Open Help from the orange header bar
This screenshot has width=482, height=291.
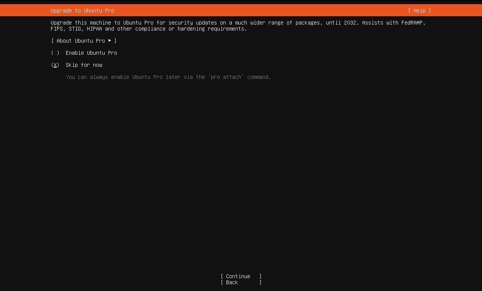click(420, 11)
